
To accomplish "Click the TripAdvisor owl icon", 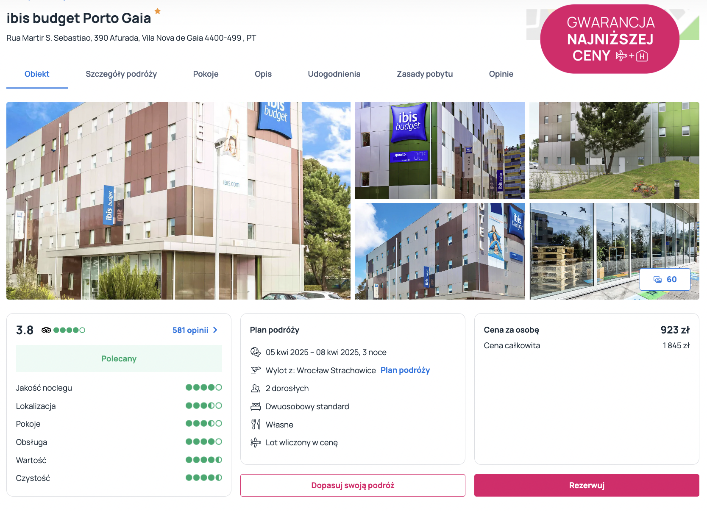I will 46,330.
